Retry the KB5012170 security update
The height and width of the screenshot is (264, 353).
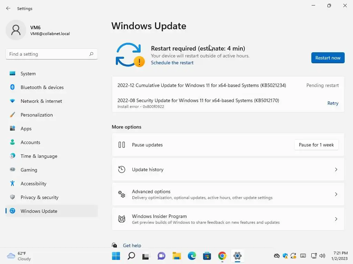coord(333,103)
